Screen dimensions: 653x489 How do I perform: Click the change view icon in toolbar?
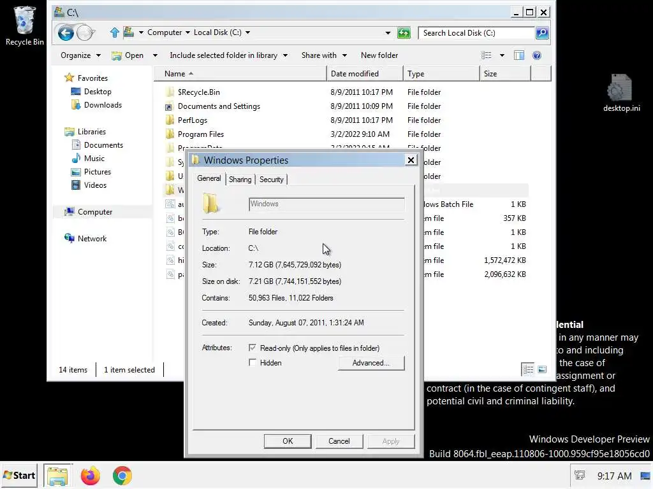click(x=487, y=55)
